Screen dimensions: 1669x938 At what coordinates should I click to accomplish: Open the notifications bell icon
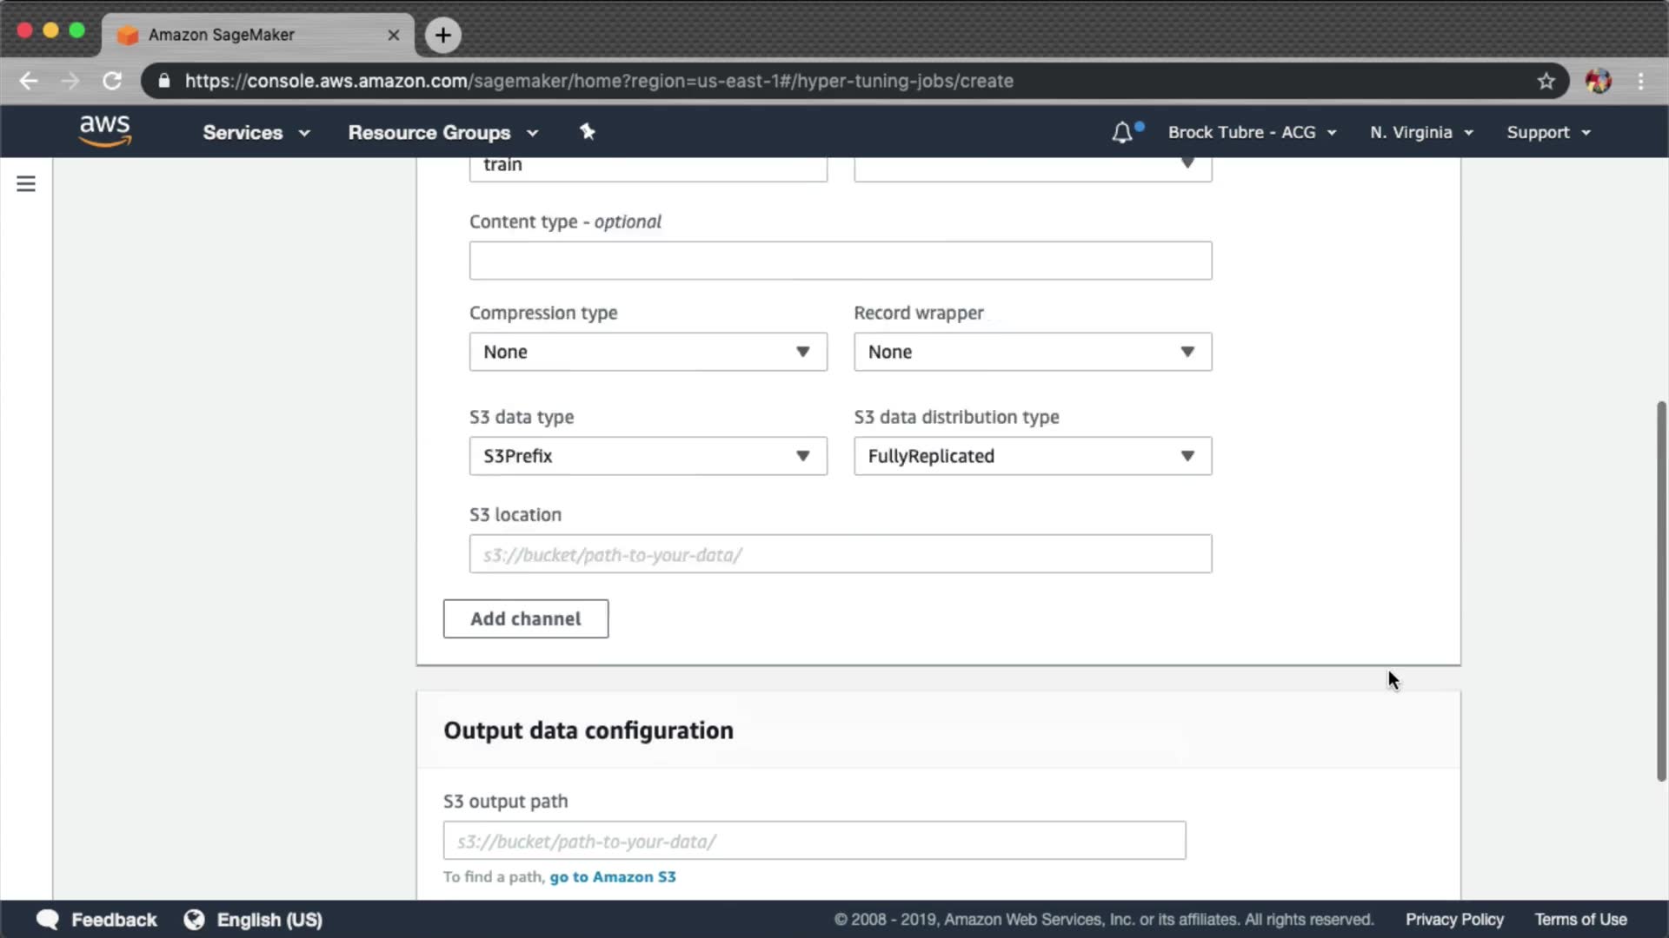pyautogui.click(x=1122, y=132)
